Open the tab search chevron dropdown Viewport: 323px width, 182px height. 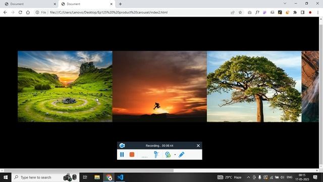pyautogui.click(x=285, y=4)
